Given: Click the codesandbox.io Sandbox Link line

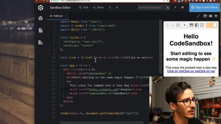Looking at the screenshot, I should click(103, 93).
